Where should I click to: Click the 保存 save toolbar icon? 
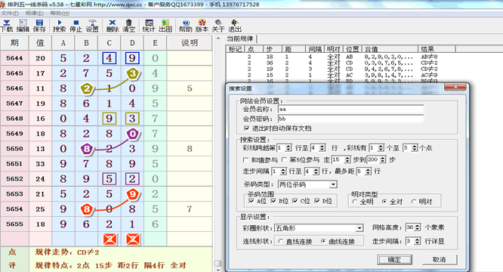(39, 26)
